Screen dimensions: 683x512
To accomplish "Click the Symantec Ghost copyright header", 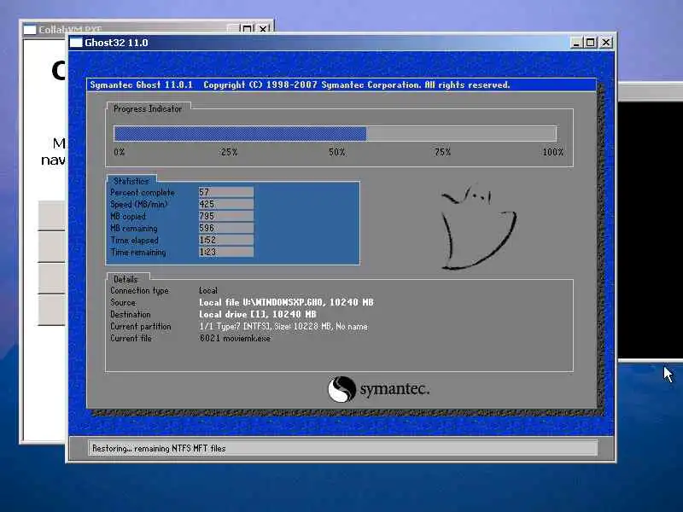I will tap(300, 84).
